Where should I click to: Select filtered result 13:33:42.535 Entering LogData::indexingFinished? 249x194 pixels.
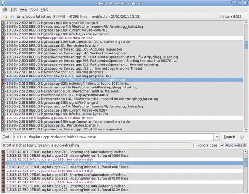pos(124,175)
